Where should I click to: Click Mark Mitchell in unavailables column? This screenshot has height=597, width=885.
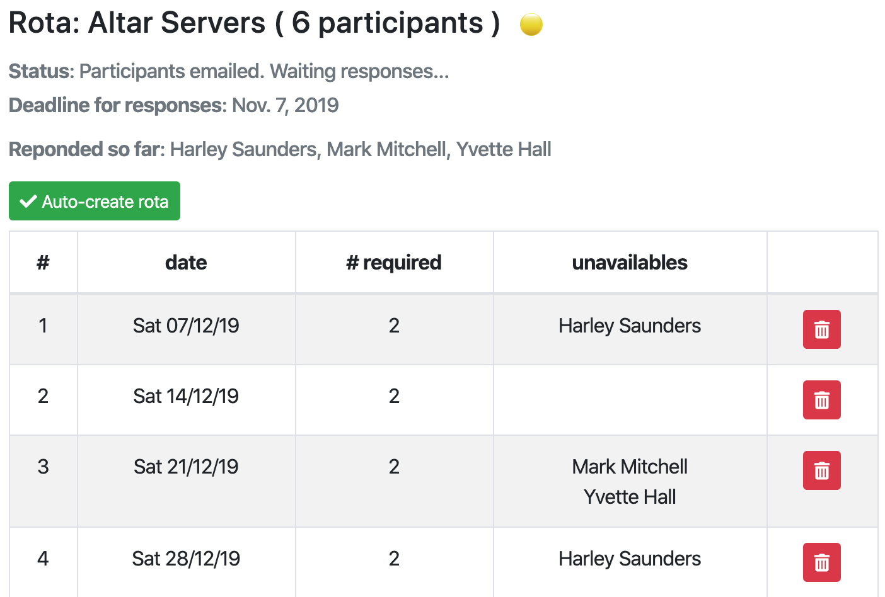630,467
